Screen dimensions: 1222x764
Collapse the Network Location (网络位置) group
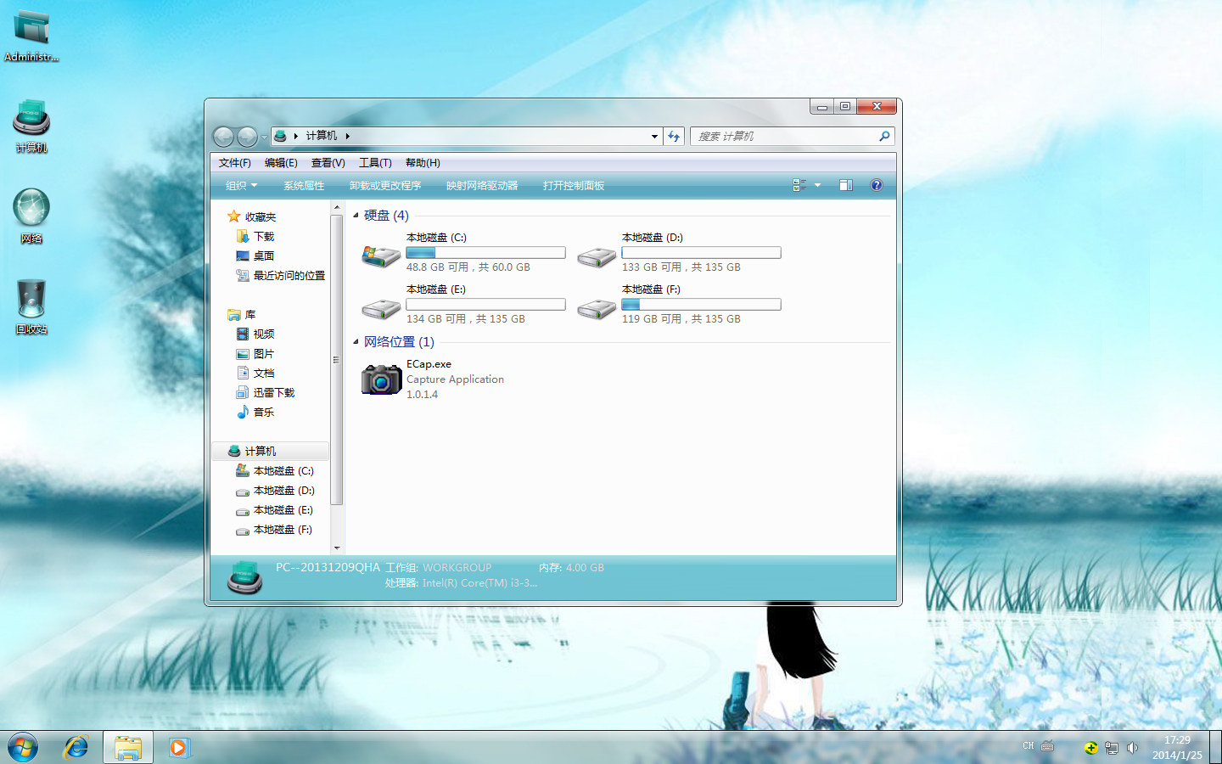point(356,342)
